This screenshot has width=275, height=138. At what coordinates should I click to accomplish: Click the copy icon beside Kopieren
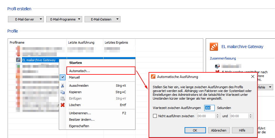click(x=63, y=92)
